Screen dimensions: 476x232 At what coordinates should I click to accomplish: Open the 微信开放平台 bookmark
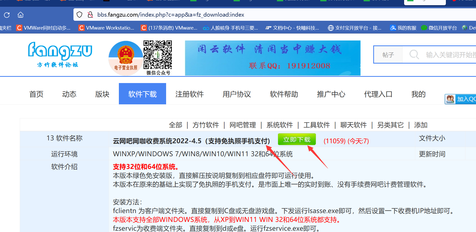pyautogui.click(x=439, y=28)
